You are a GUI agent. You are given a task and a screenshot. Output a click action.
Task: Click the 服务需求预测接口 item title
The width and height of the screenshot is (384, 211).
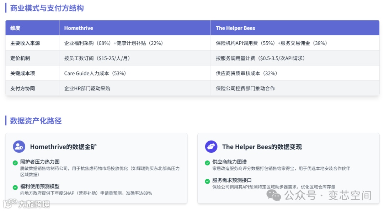(x=232, y=180)
